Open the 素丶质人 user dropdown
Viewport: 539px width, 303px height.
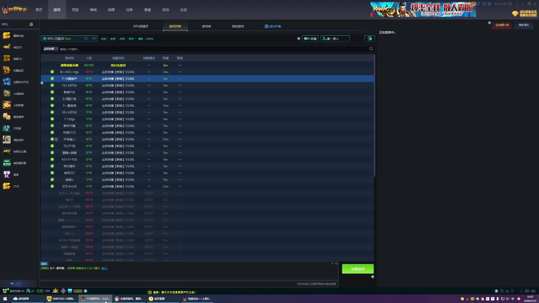tap(335, 39)
